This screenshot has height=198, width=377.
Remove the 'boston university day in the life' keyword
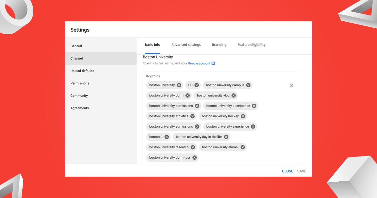(x=226, y=137)
